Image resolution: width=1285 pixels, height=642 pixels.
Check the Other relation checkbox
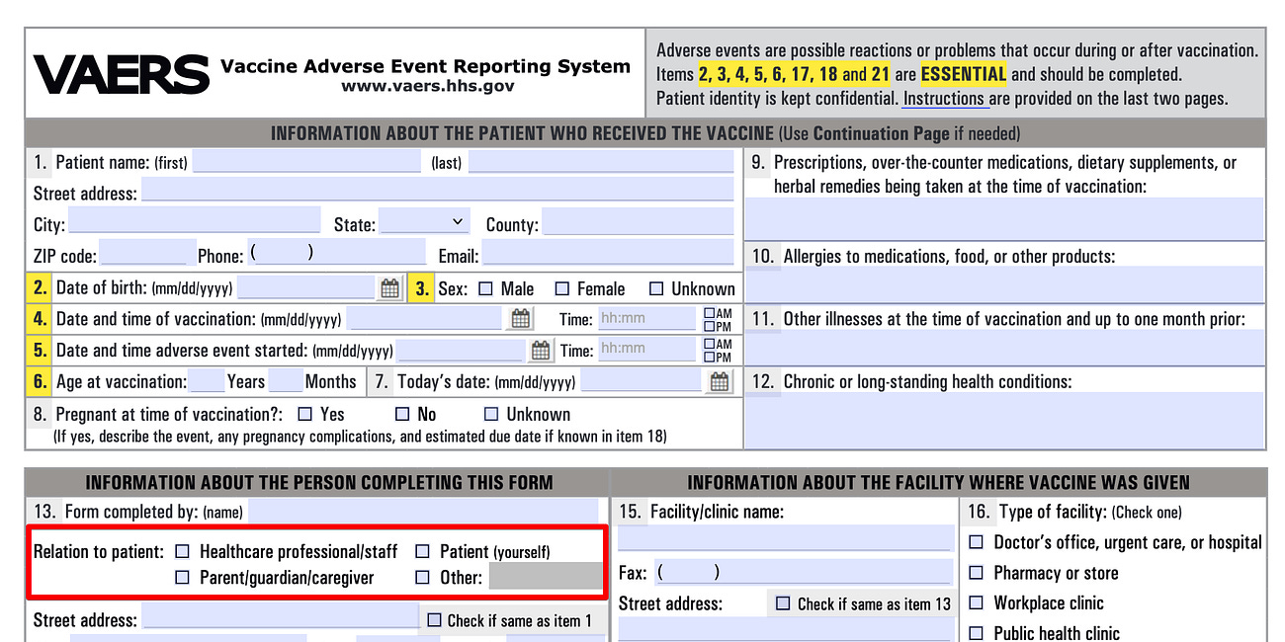pos(422,577)
